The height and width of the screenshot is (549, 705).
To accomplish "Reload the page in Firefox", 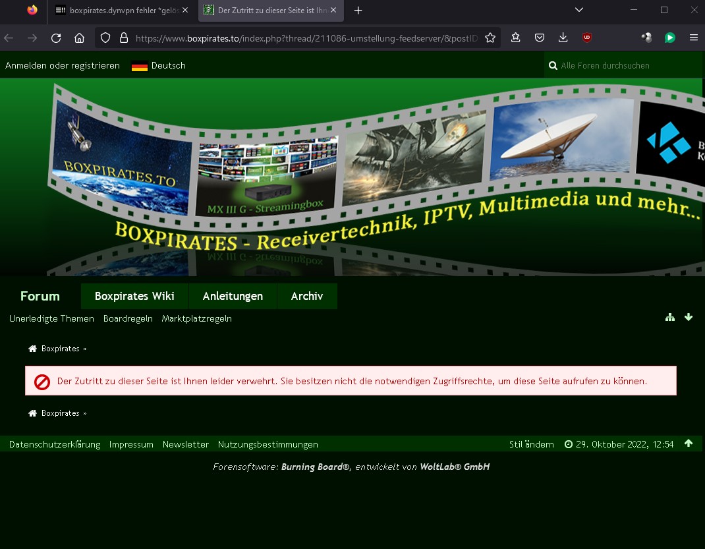I will pyautogui.click(x=56, y=38).
